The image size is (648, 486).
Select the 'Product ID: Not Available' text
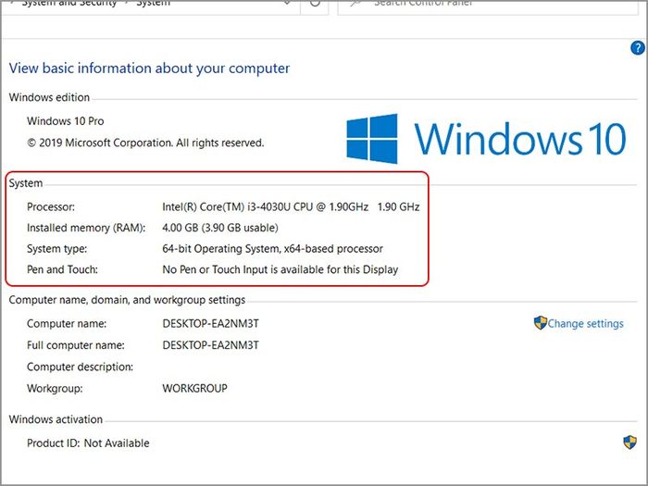tap(88, 443)
